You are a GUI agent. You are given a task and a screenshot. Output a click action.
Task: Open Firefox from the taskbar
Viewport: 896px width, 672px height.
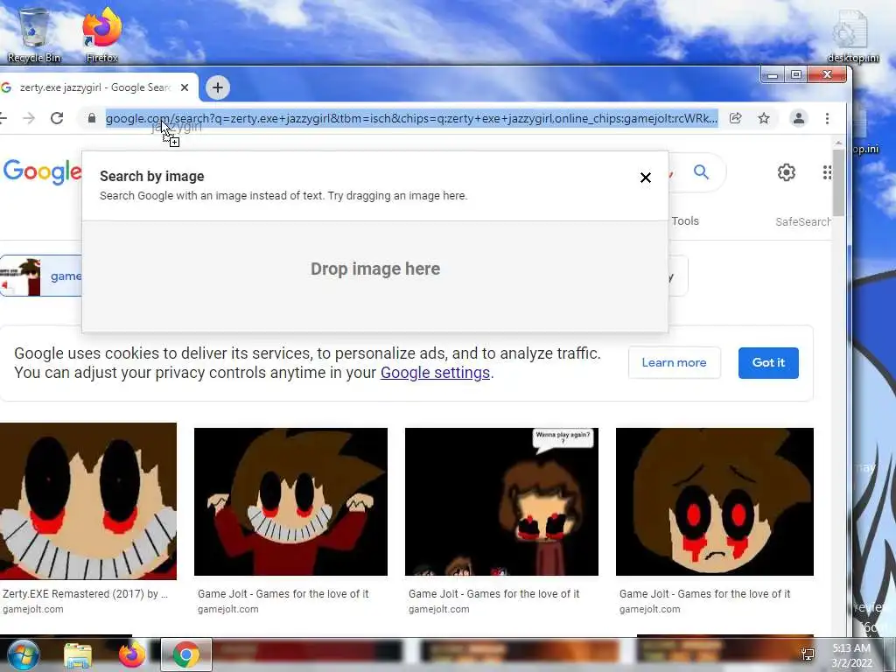[132, 654]
